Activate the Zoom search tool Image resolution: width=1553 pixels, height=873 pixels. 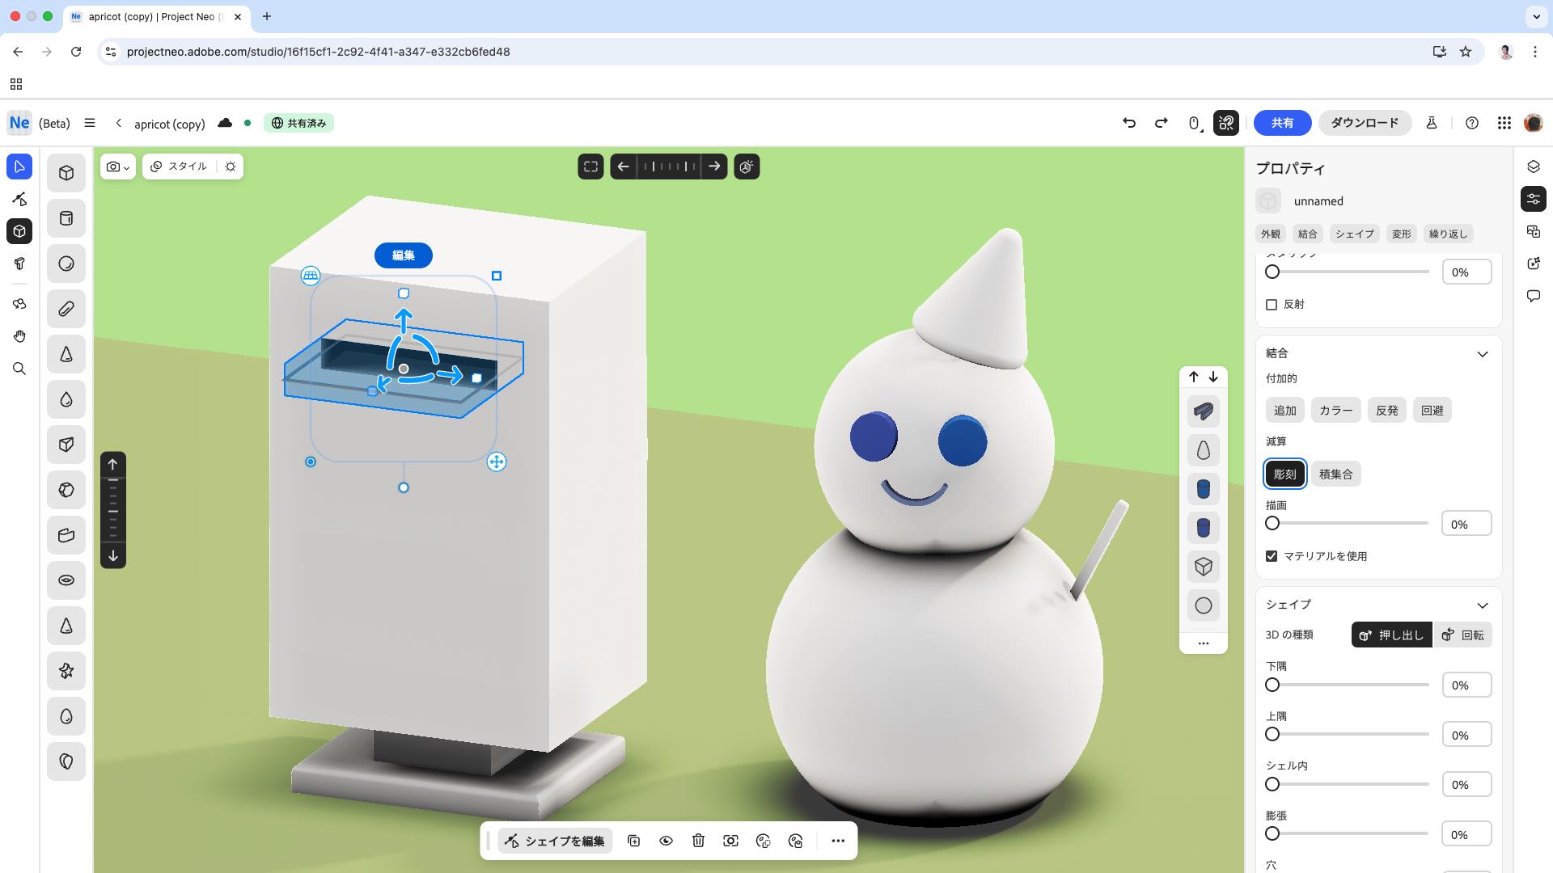tap(19, 369)
